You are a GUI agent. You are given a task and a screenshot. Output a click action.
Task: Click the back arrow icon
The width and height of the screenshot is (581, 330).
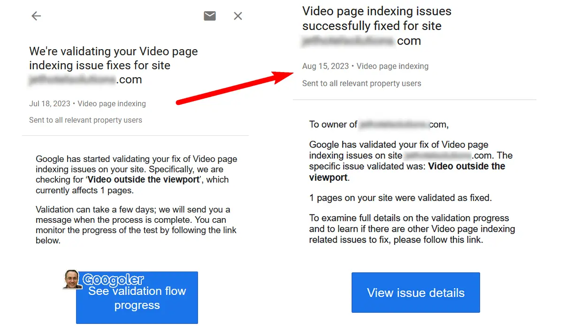36,16
